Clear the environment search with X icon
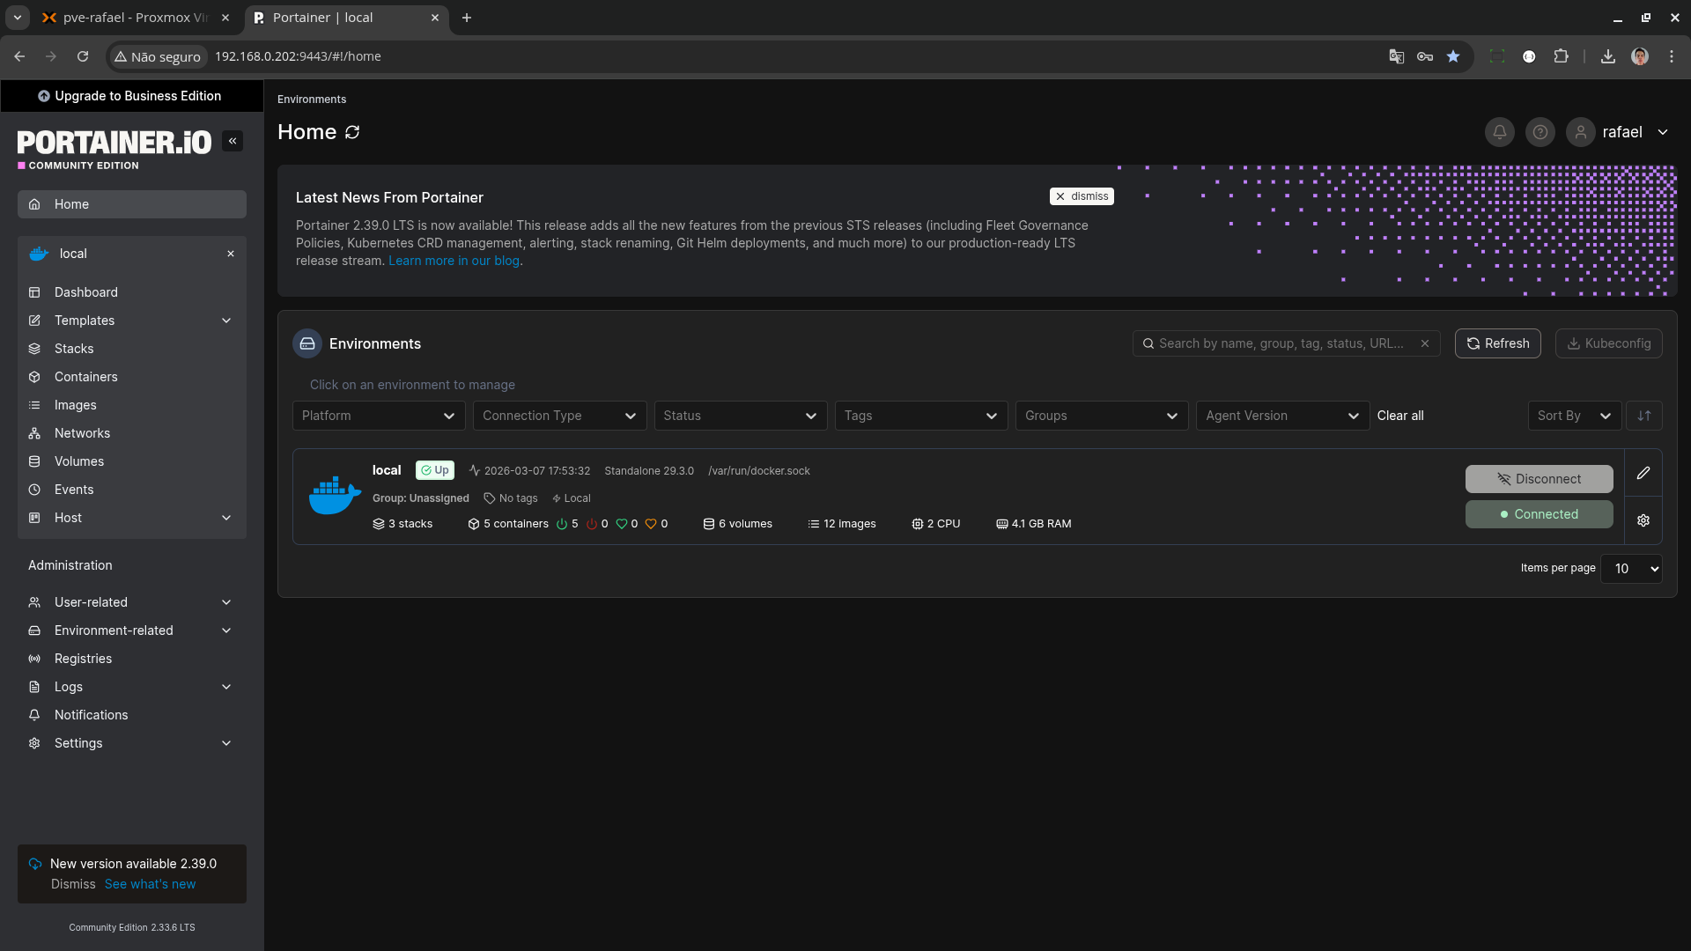 click(1425, 343)
